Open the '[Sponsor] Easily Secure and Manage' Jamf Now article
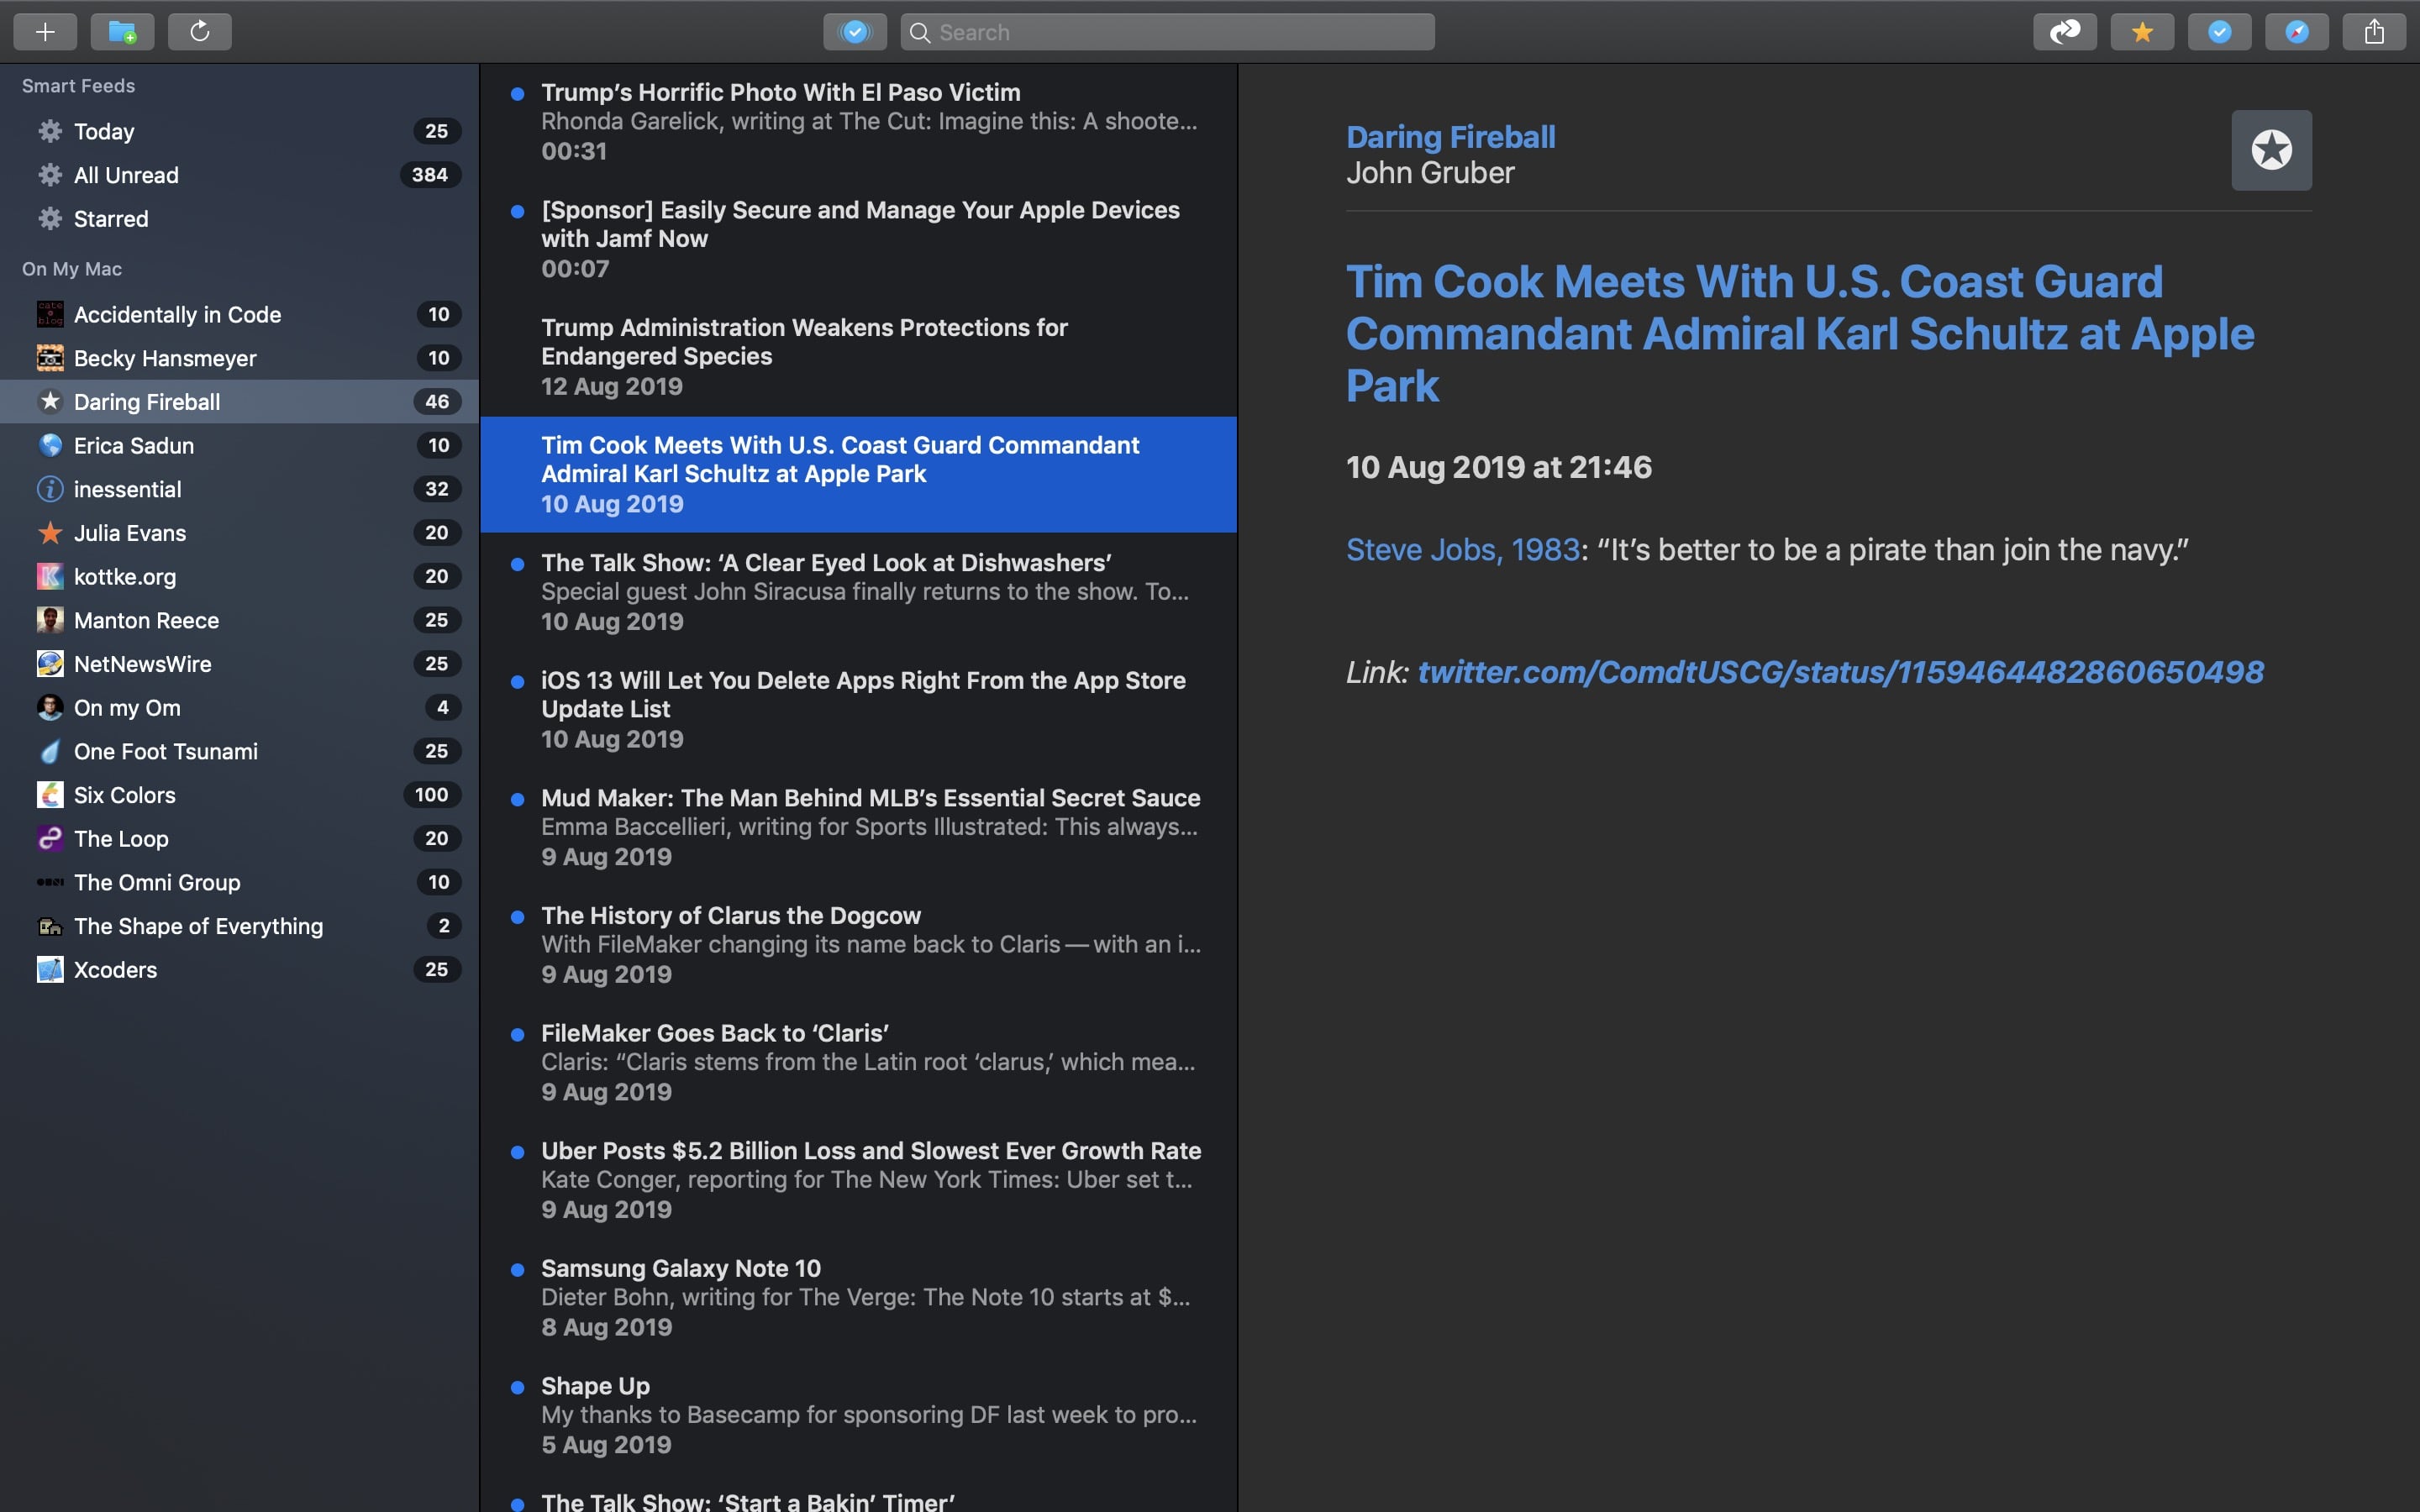This screenshot has height=1512, width=2420. (858, 240)
